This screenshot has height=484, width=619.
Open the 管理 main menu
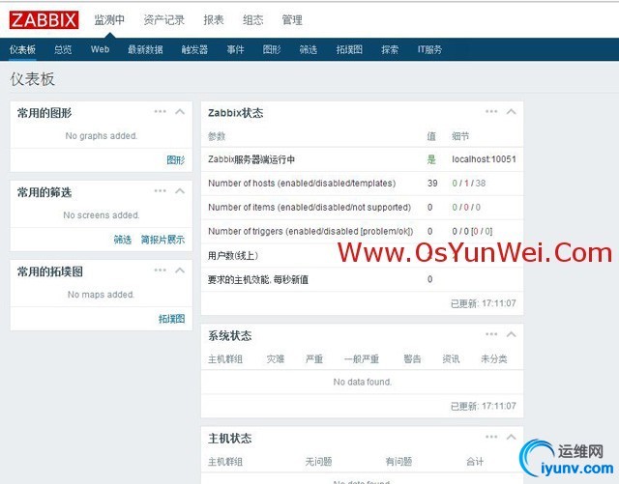[292, 19]
